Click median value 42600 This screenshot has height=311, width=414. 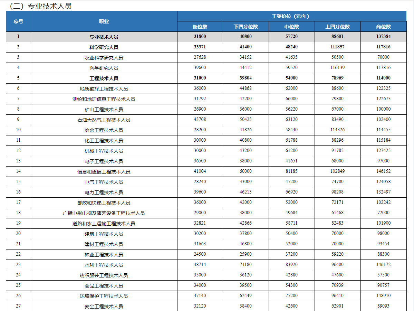(x=291, y=306)
